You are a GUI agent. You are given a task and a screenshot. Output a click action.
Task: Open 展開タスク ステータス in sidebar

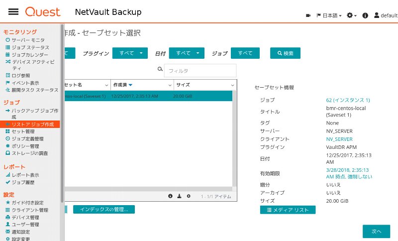coord(35,90)
